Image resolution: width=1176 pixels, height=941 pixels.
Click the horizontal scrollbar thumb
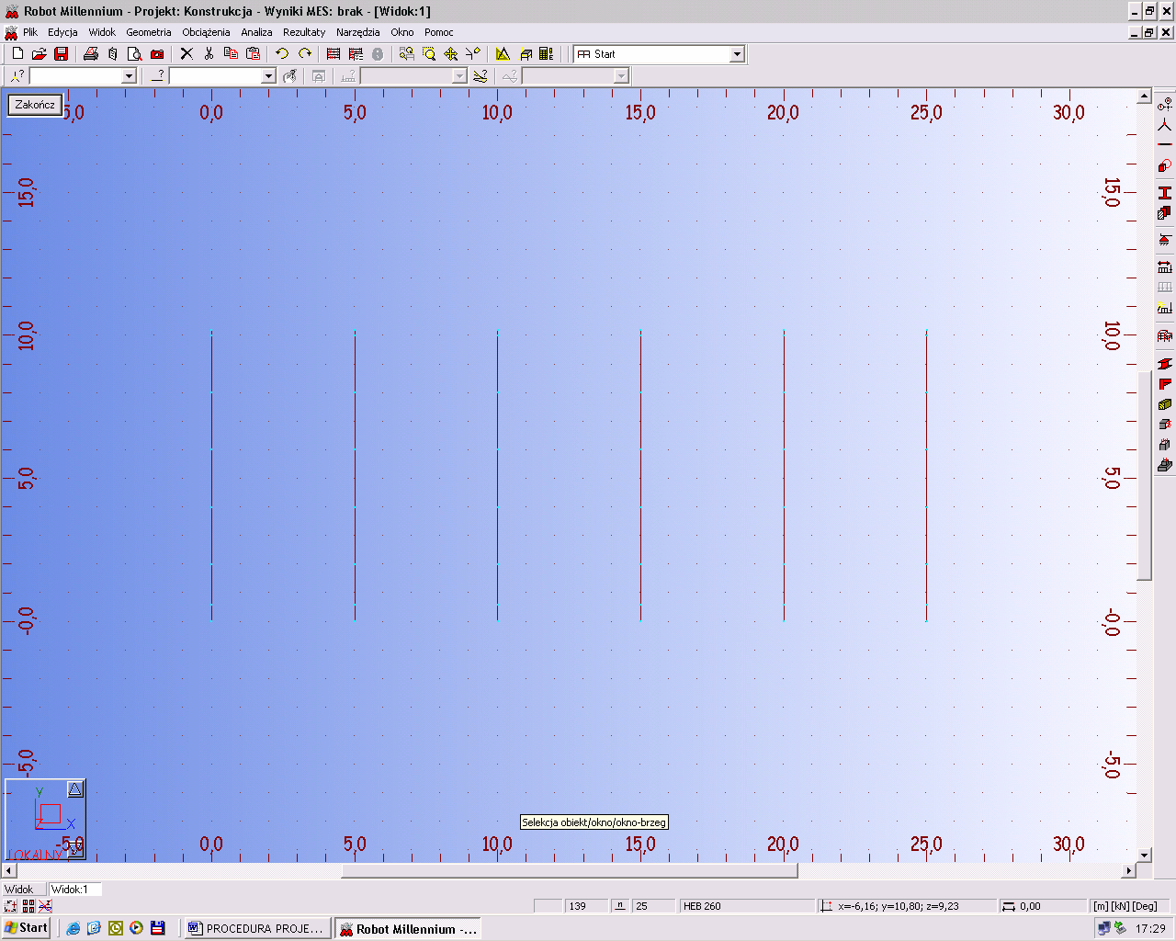pos(570,870)
